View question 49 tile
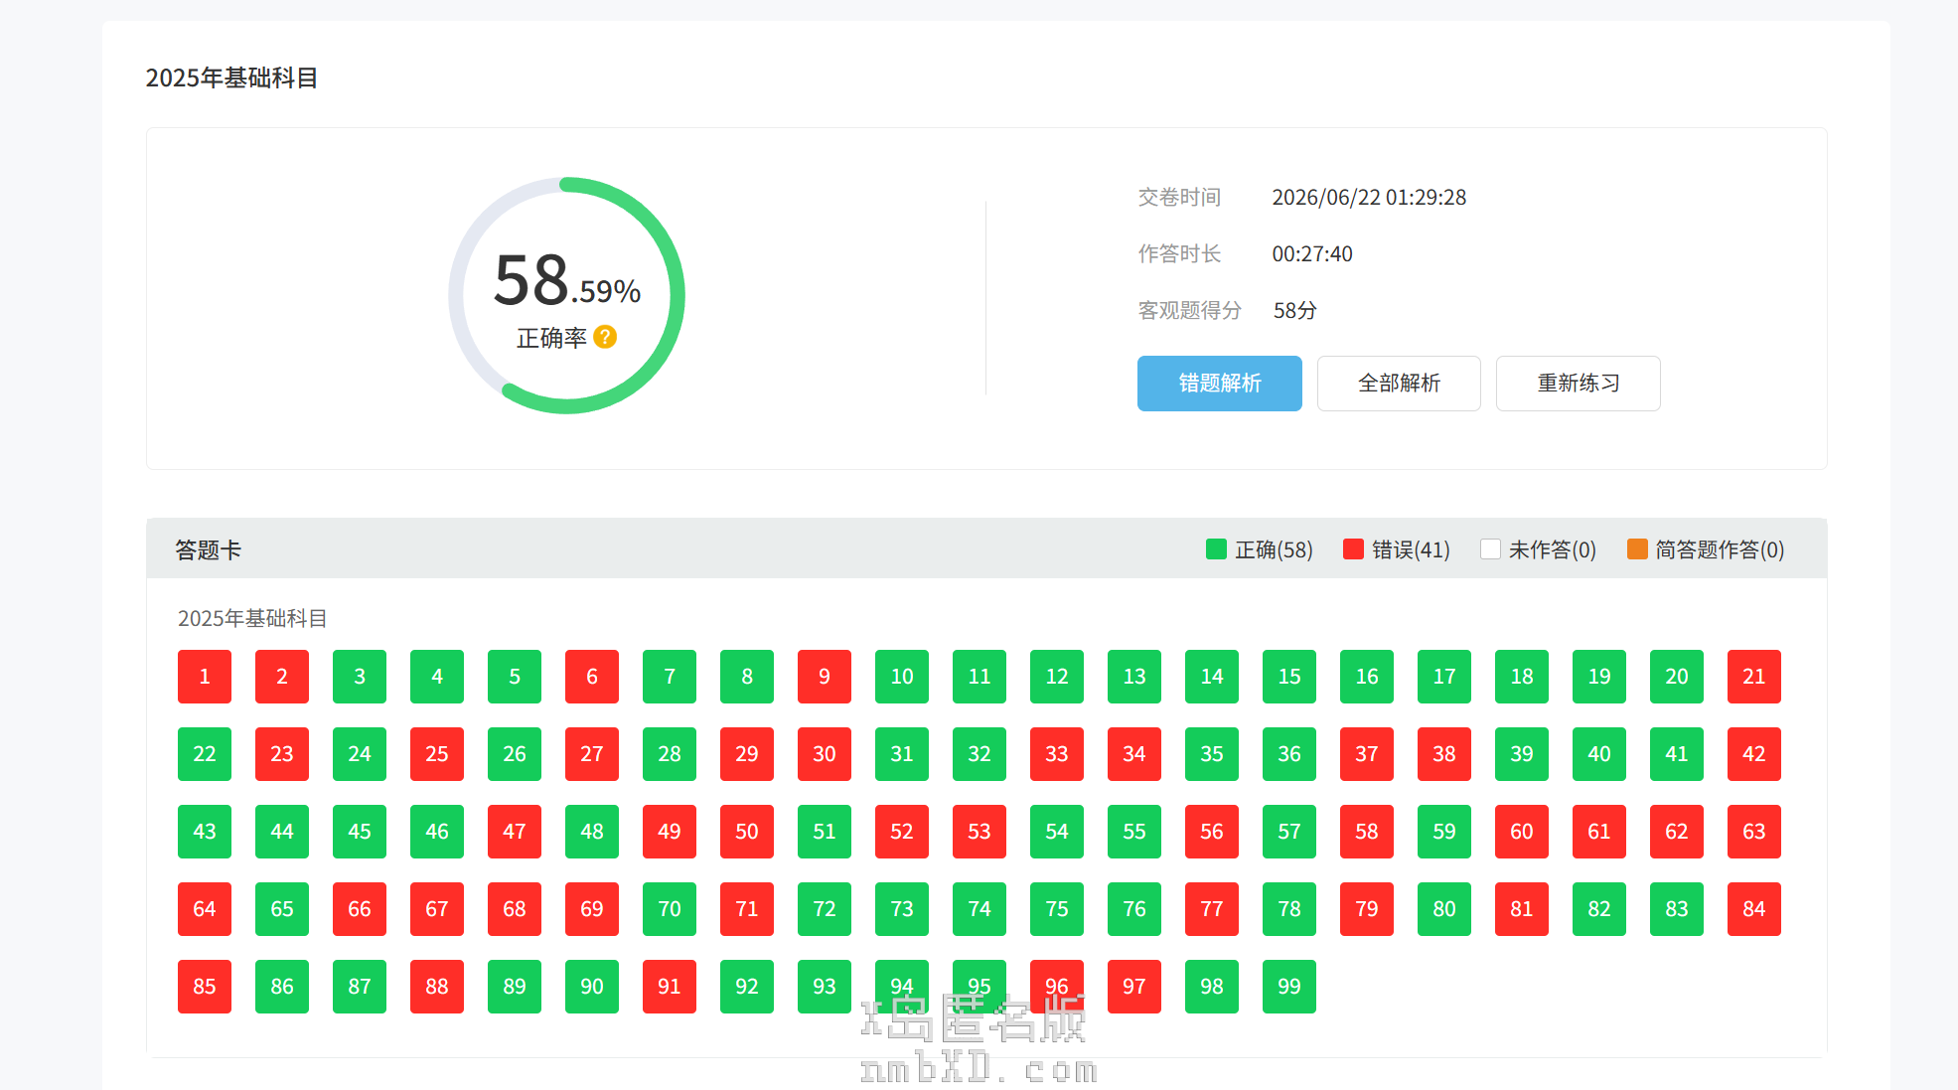 [x=670, y=832]
